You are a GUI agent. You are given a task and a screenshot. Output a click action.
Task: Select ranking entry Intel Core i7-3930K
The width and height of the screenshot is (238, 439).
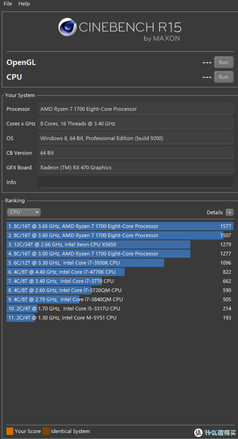point(120,263)
